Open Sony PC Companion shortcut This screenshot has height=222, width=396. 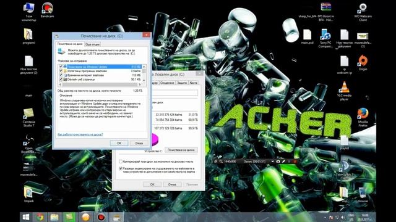[x=325, y=38]
